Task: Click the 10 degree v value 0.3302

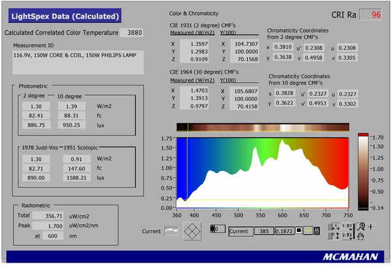Action: coord(347,104)
